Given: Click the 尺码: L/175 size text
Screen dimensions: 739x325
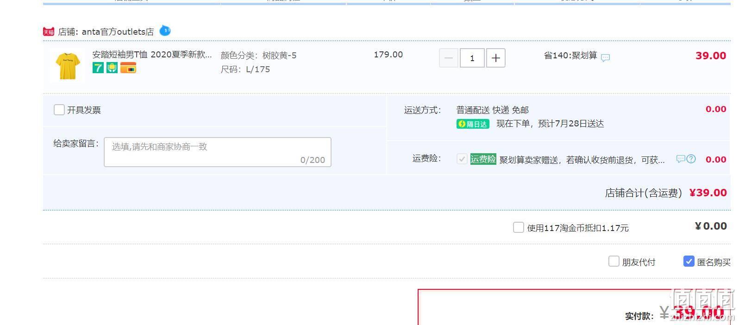Looking at the screenshot, I should (245, 69).
